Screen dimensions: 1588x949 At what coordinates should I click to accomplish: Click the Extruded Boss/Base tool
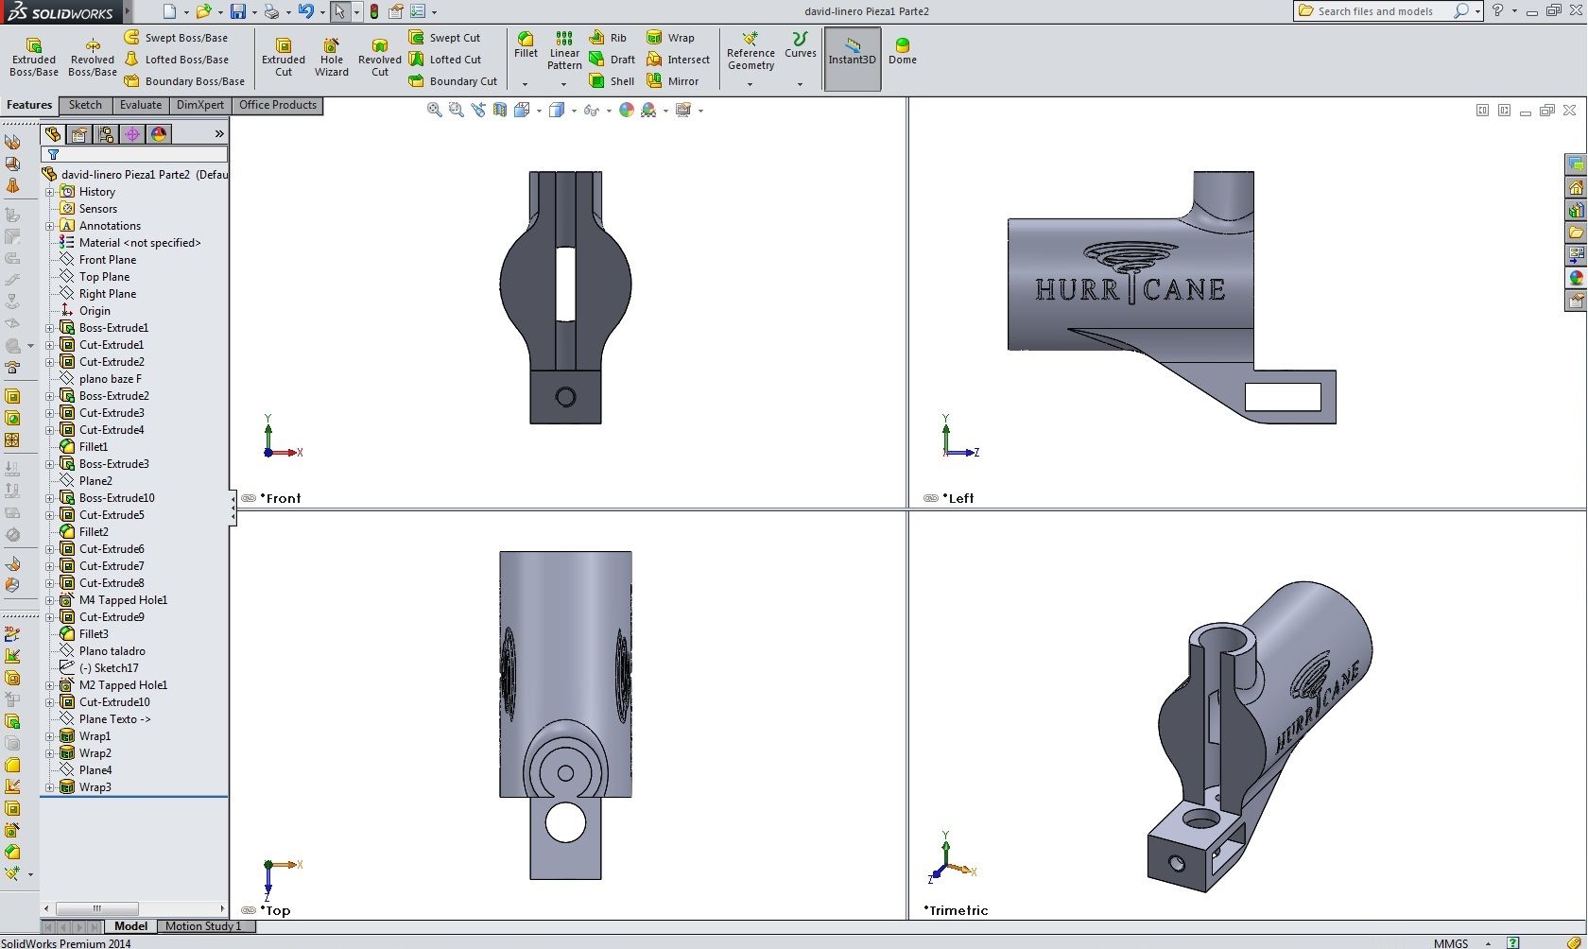34,58
